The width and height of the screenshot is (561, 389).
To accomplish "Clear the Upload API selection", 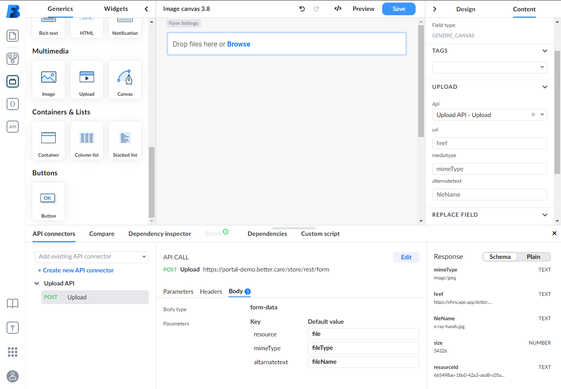I will point(533,115).
